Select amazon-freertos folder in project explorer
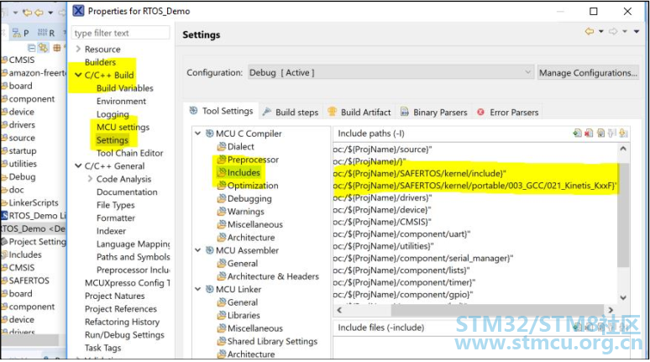 pyautogui.click(x=38, y=73)
